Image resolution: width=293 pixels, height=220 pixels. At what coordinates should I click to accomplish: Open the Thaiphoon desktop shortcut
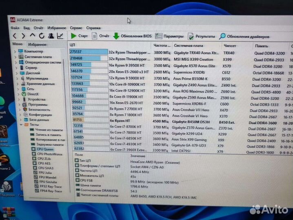(x=7, y=189)
